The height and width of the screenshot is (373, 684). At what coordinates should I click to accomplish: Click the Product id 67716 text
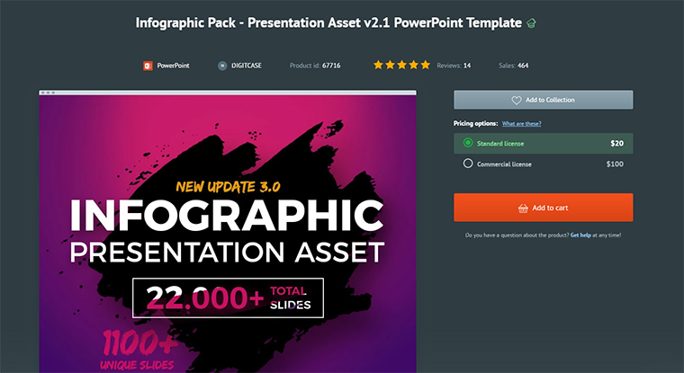tap(317, 66)
